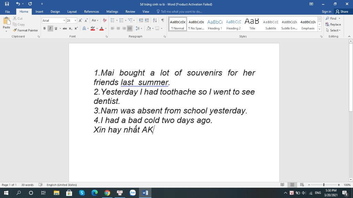This screenshot has width=353, height=198.
Task: Insert a bulleted list
Action: pyautogui.click(x=113, y=20)
